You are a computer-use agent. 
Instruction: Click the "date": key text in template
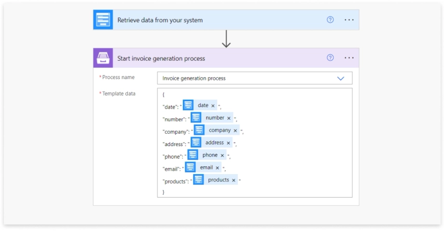pyautogui.click(x=170, y=107)
